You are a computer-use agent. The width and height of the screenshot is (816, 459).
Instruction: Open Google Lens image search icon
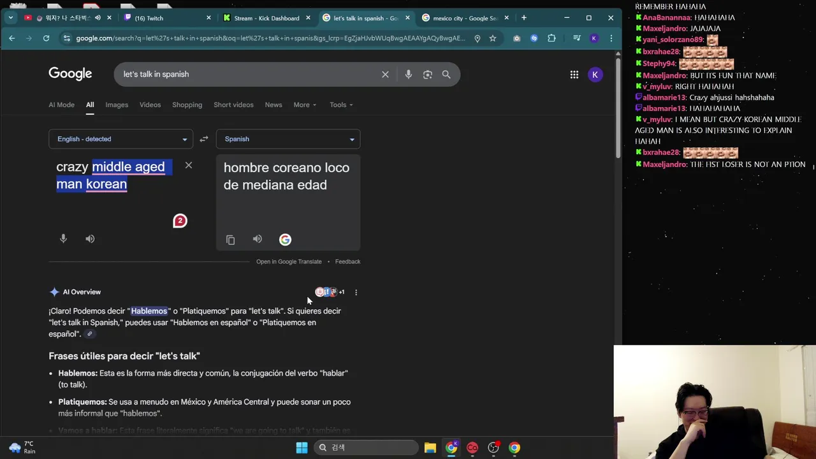pyautogui.click(x=428, y=75)
